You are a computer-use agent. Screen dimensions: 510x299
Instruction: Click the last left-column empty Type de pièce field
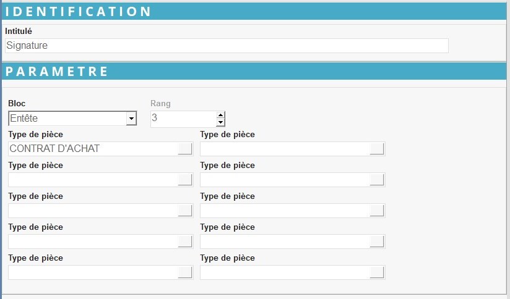click(x=93, y=272)
